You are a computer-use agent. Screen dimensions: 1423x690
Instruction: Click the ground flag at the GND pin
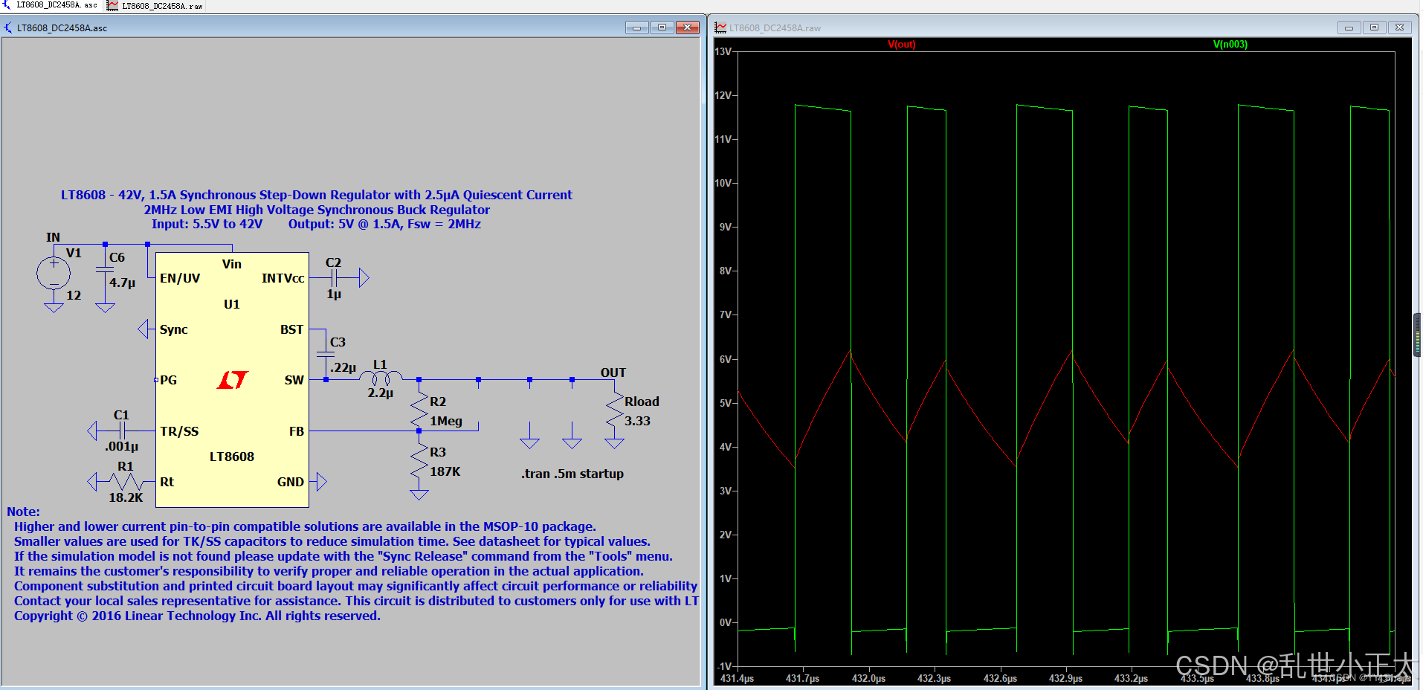pyautogui.click(x=322, y=482)
